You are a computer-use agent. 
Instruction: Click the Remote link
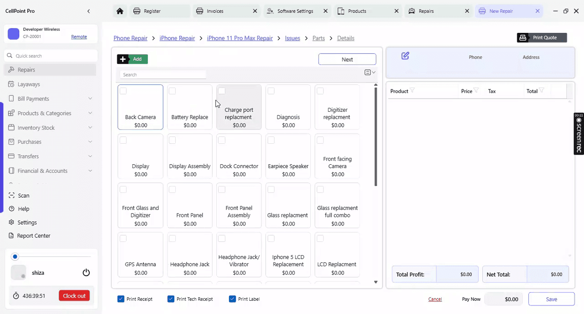tap(79, 37)
